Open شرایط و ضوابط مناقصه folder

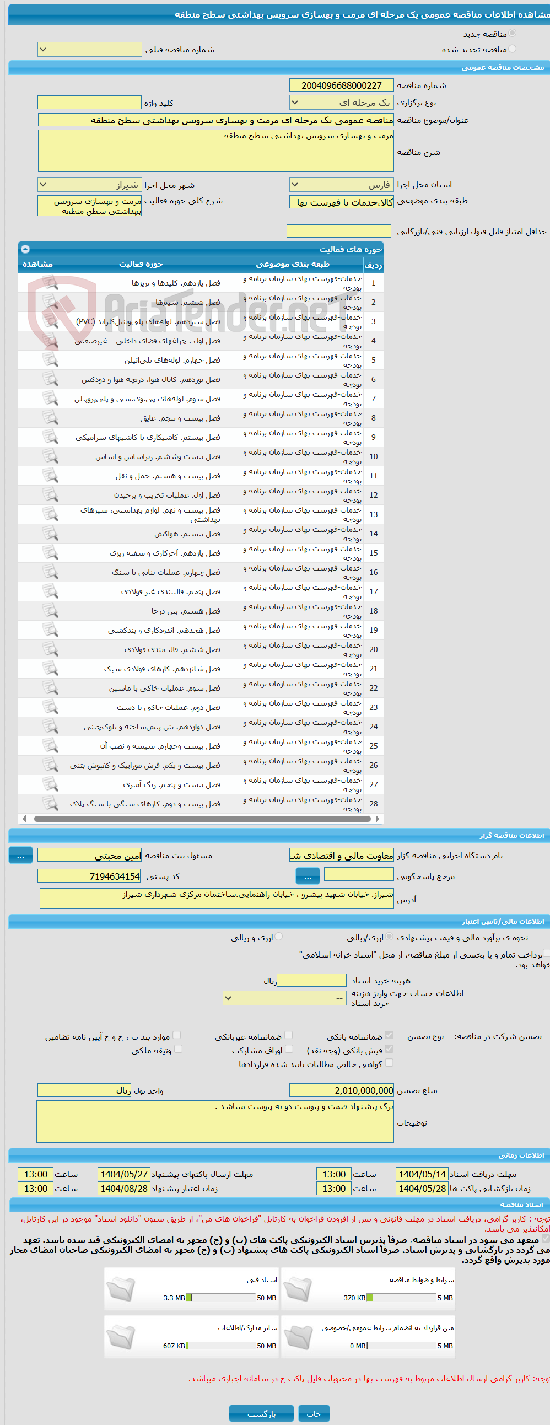298,1289
